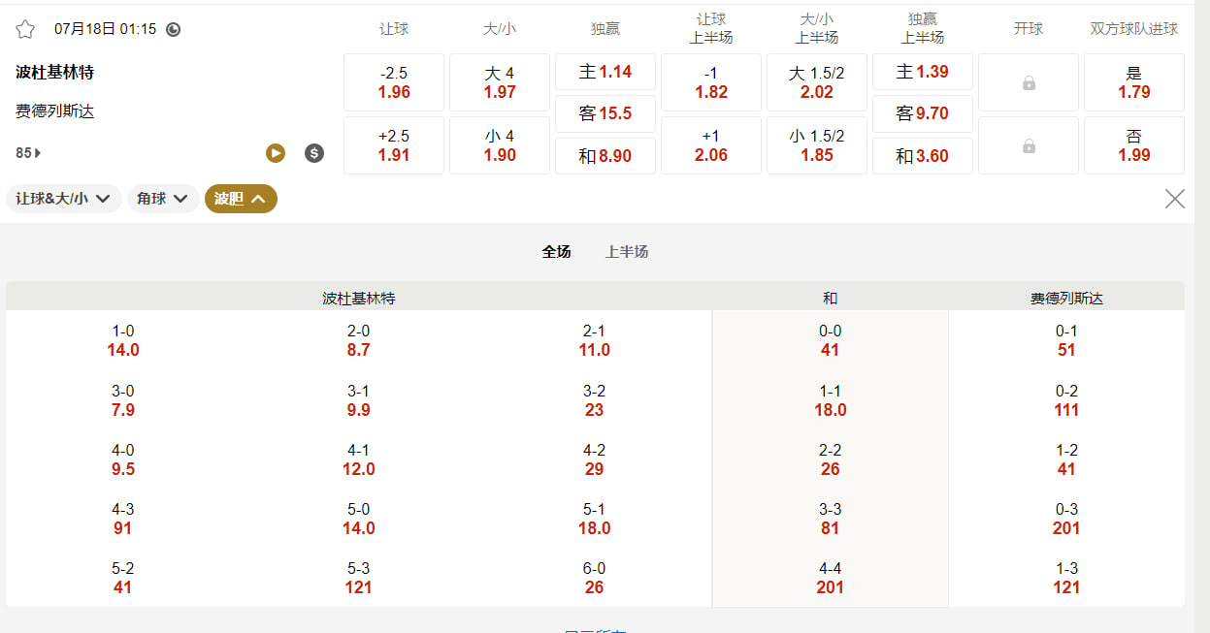Screen dimensions: 1210x633
Task: Choose first-half 和 at 3.60
Action: [923, 156]
